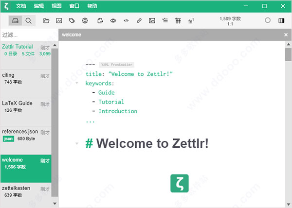Image resolution: width=292 pixels, height=208 pixels.
Task: Click the 748 字数 text under citing
Action: click(x=13, y=82)
